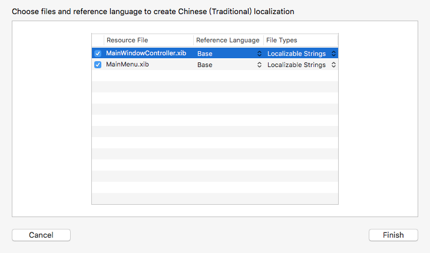The height and width of the screenshot is (253, 430).
Task: Open Reference Language dropdown for MainMenu.xib
Action: pyautogui.click(x=229, y=65)
